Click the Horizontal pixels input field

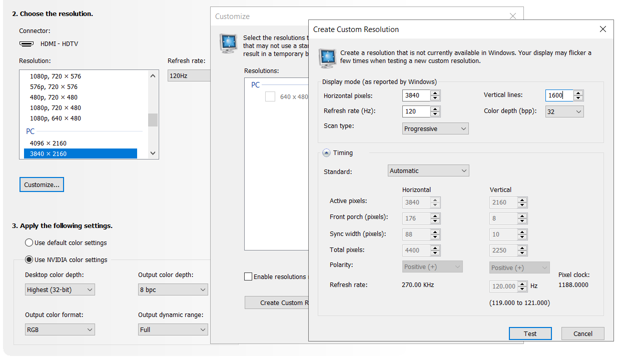point(416,95)
